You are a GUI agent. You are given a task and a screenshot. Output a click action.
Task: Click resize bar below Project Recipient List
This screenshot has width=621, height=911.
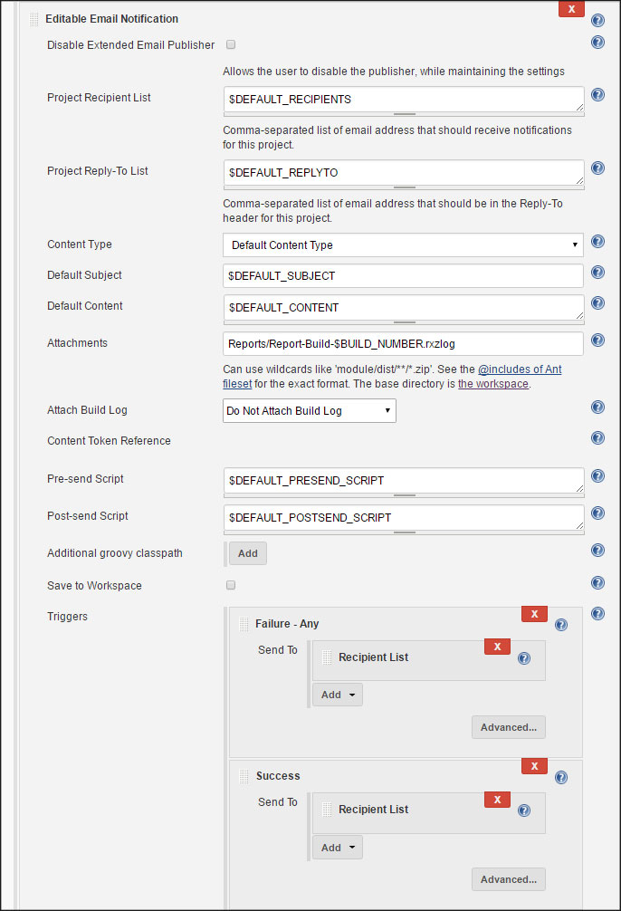[404, 114]
